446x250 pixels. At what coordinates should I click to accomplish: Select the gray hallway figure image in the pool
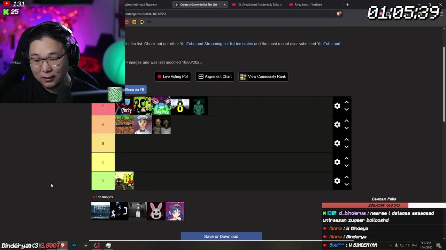click(138, 211)
